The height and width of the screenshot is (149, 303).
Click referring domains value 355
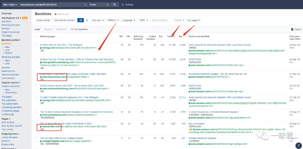point(141,74)
